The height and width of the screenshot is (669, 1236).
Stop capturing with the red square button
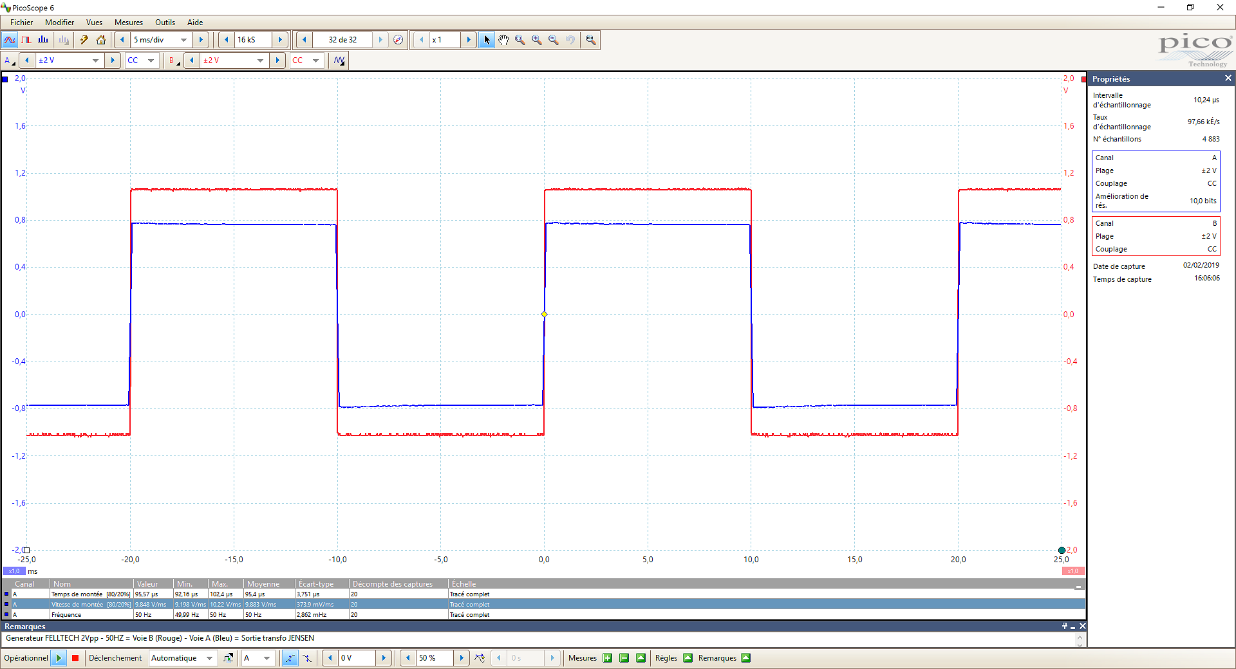pos(75,658)
